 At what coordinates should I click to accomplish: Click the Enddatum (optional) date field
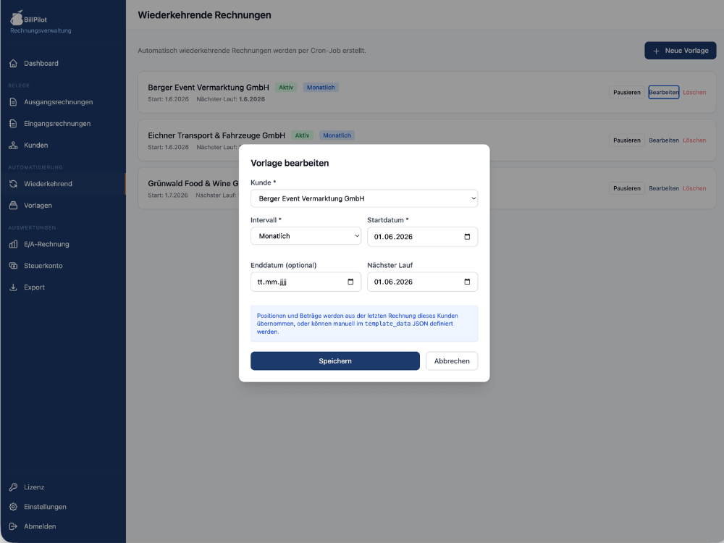pos(306,282)
